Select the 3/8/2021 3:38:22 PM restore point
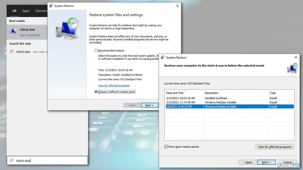 229,107
